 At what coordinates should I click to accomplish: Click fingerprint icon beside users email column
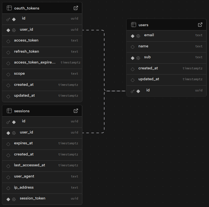(138, 36)
